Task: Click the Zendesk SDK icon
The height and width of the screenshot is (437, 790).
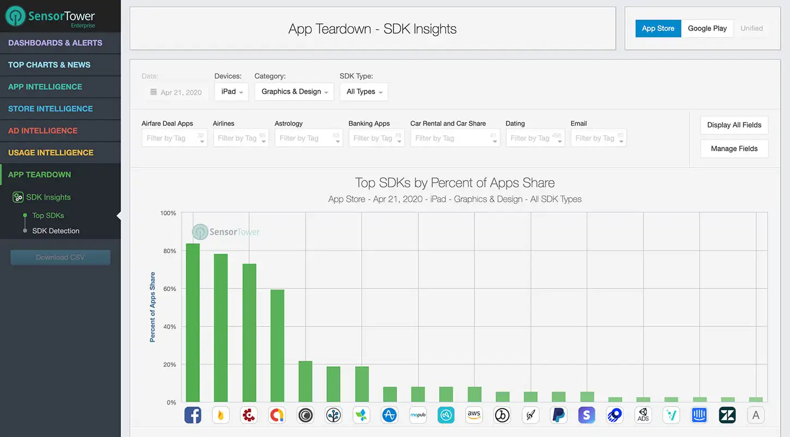Action: (x=727, y=415)
